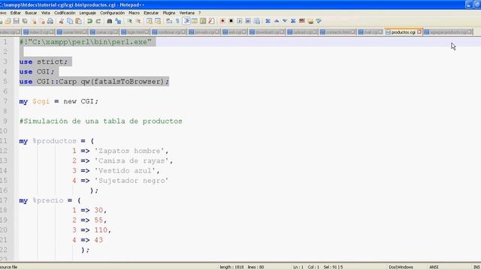Toggle synchronized horizontal scrolling
Image resolution: width=481 pixels, height=270 pixels.
coord(158,21)
